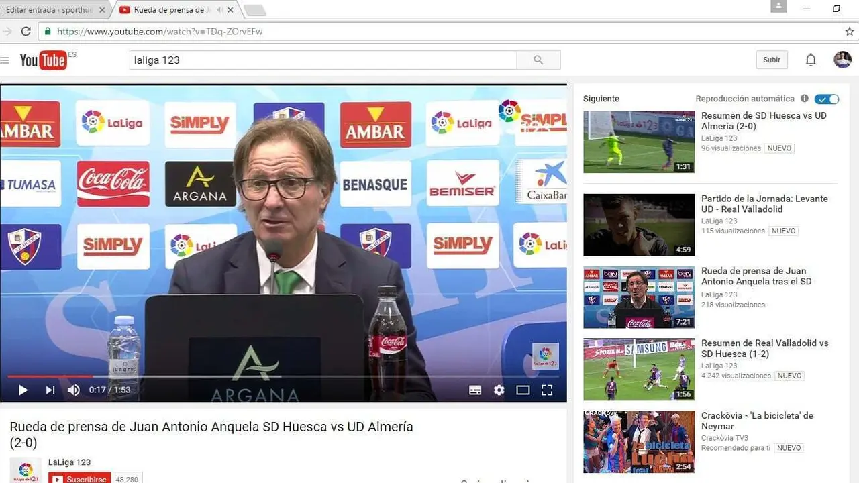This screenshot has width=859, height=483.
Task: Click the main video title text
Action: point(211,435)
